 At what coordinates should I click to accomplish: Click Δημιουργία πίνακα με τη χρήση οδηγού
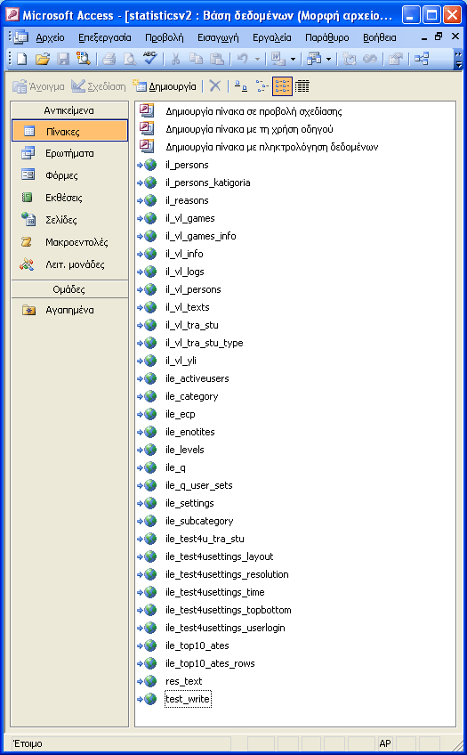tap(249, 129)
